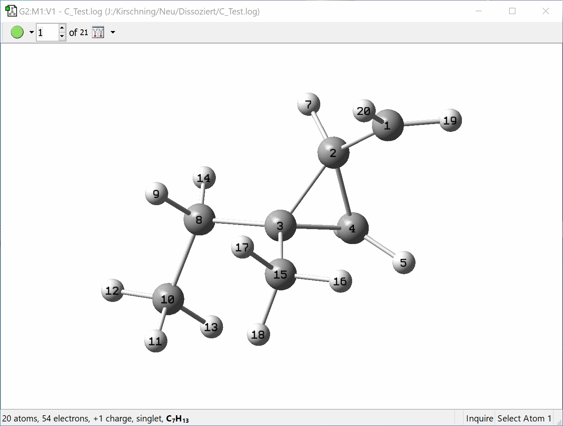This screenshot has width=563, height=426.
Task: Select carbon atom 8
Action: click(199, 219)
